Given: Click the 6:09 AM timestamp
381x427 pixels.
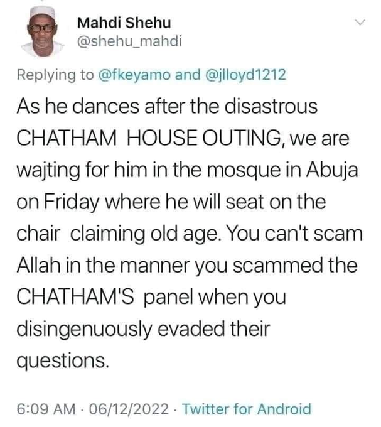Looking at the screenshot, I should point(49,409).
